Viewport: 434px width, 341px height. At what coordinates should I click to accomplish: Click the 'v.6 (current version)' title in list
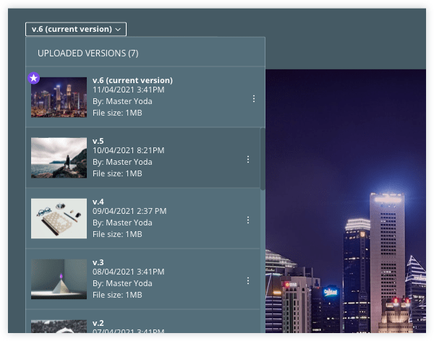(x=132, y=80)
